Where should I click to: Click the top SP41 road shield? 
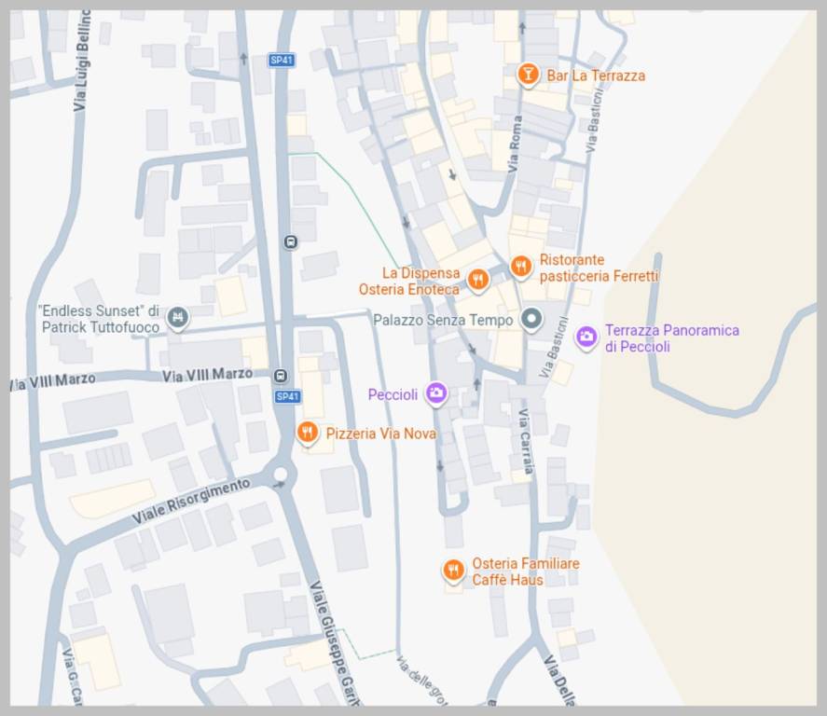tap(282, 60)
